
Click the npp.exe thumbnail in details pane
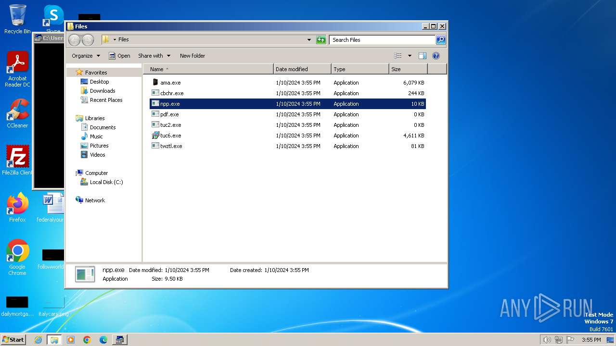(85, 274)
